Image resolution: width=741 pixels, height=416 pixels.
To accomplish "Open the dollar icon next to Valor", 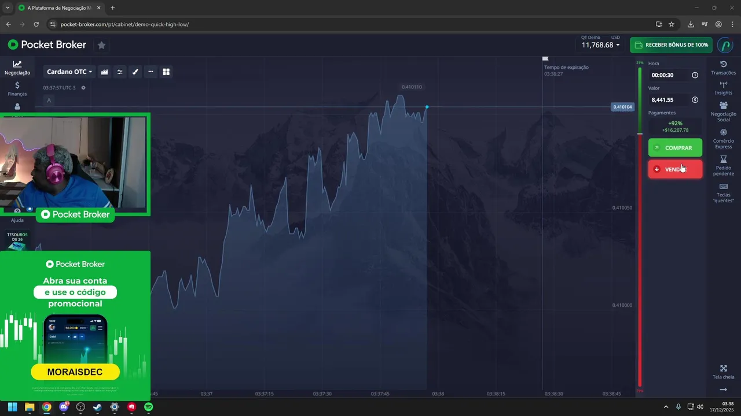I will [695, 100].
